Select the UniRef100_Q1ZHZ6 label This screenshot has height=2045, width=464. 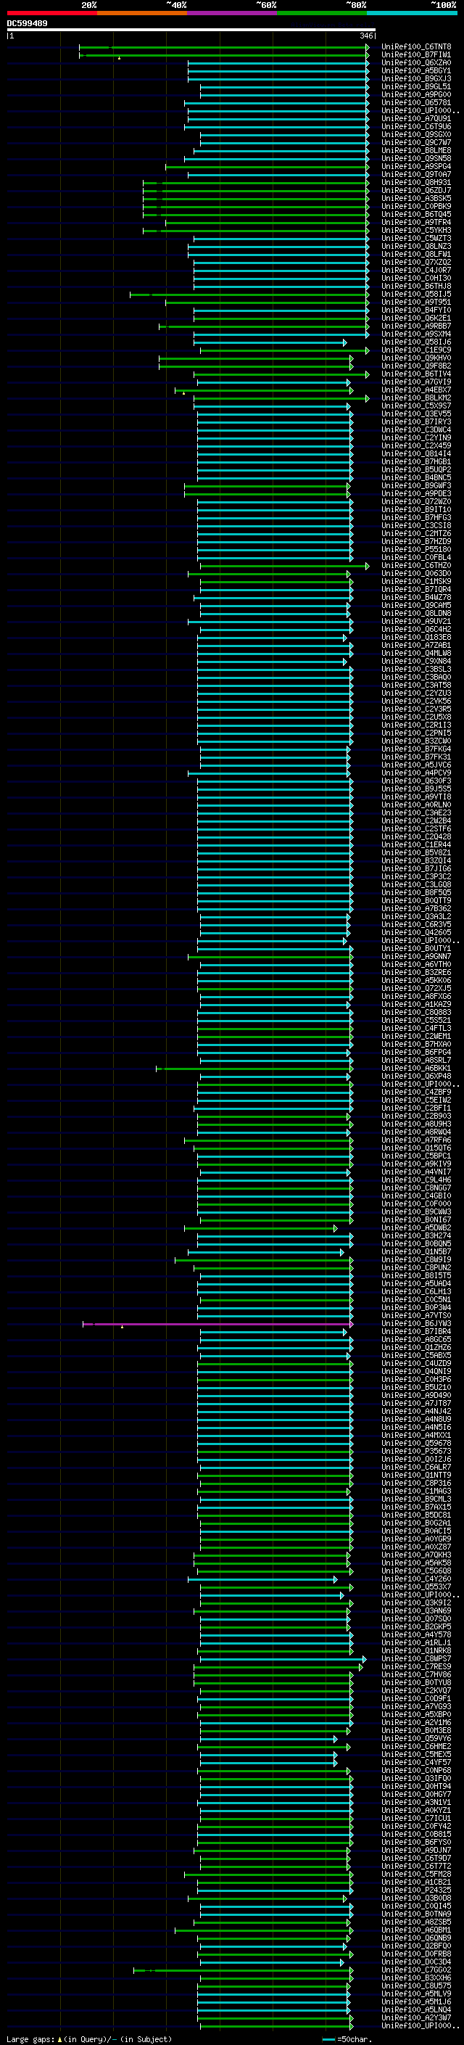(416, 1348)
